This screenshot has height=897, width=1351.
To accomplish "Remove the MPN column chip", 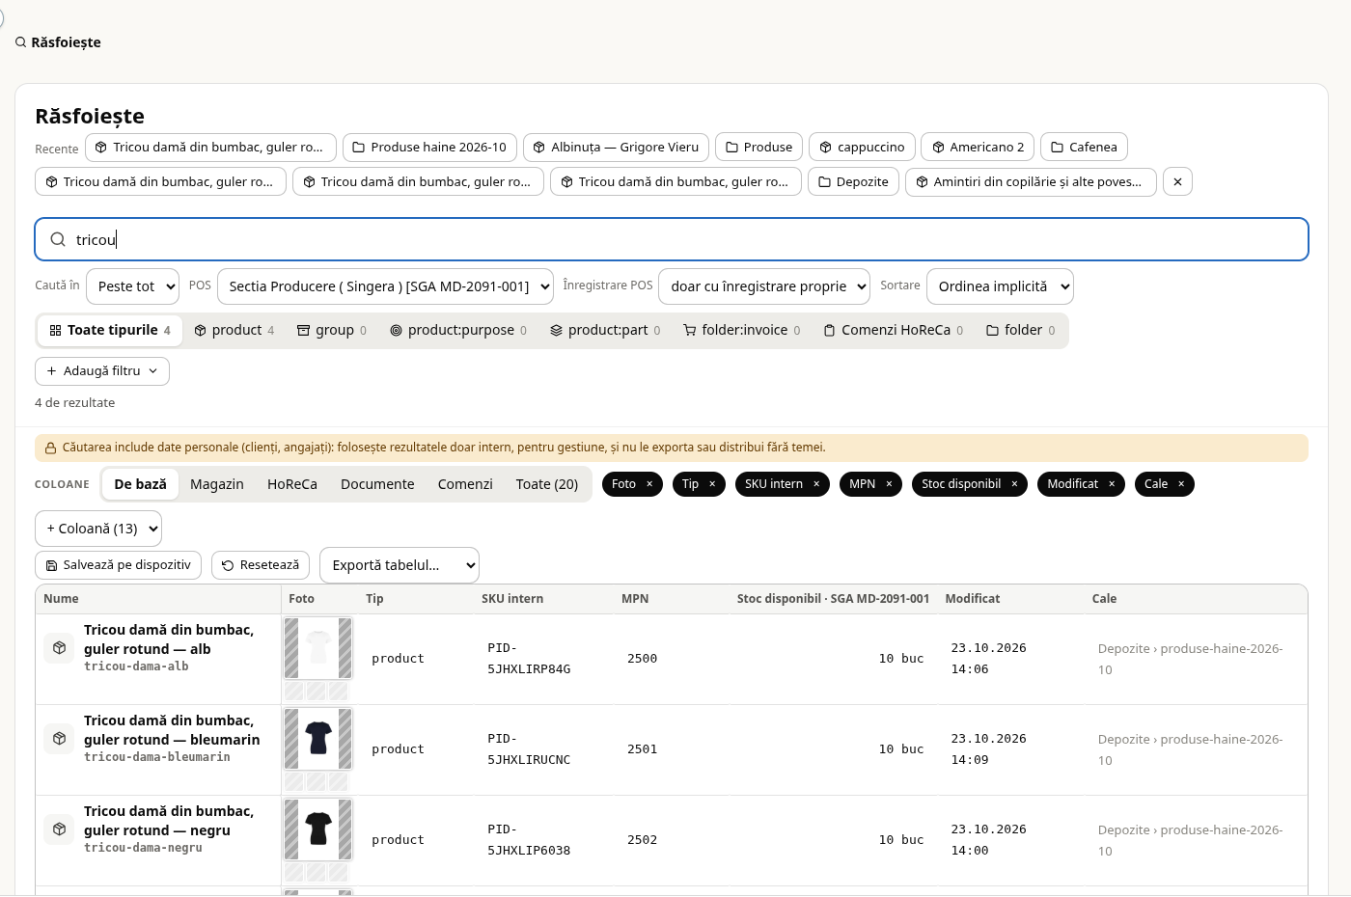I will [x=889, y=484].
